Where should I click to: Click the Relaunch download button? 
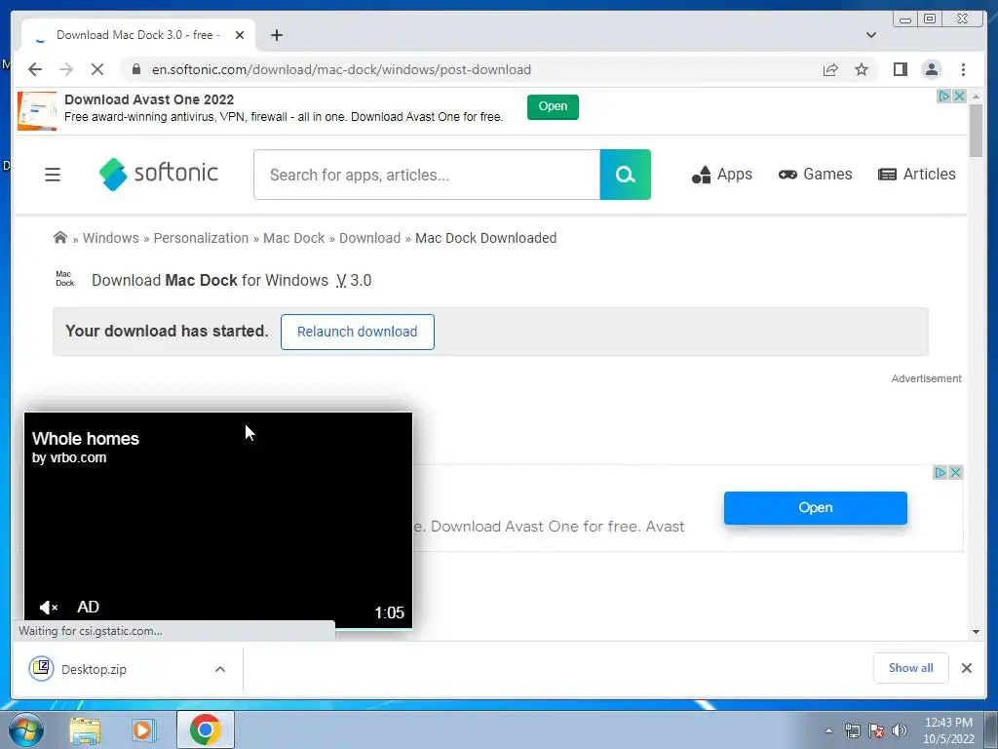coord(357,332)
